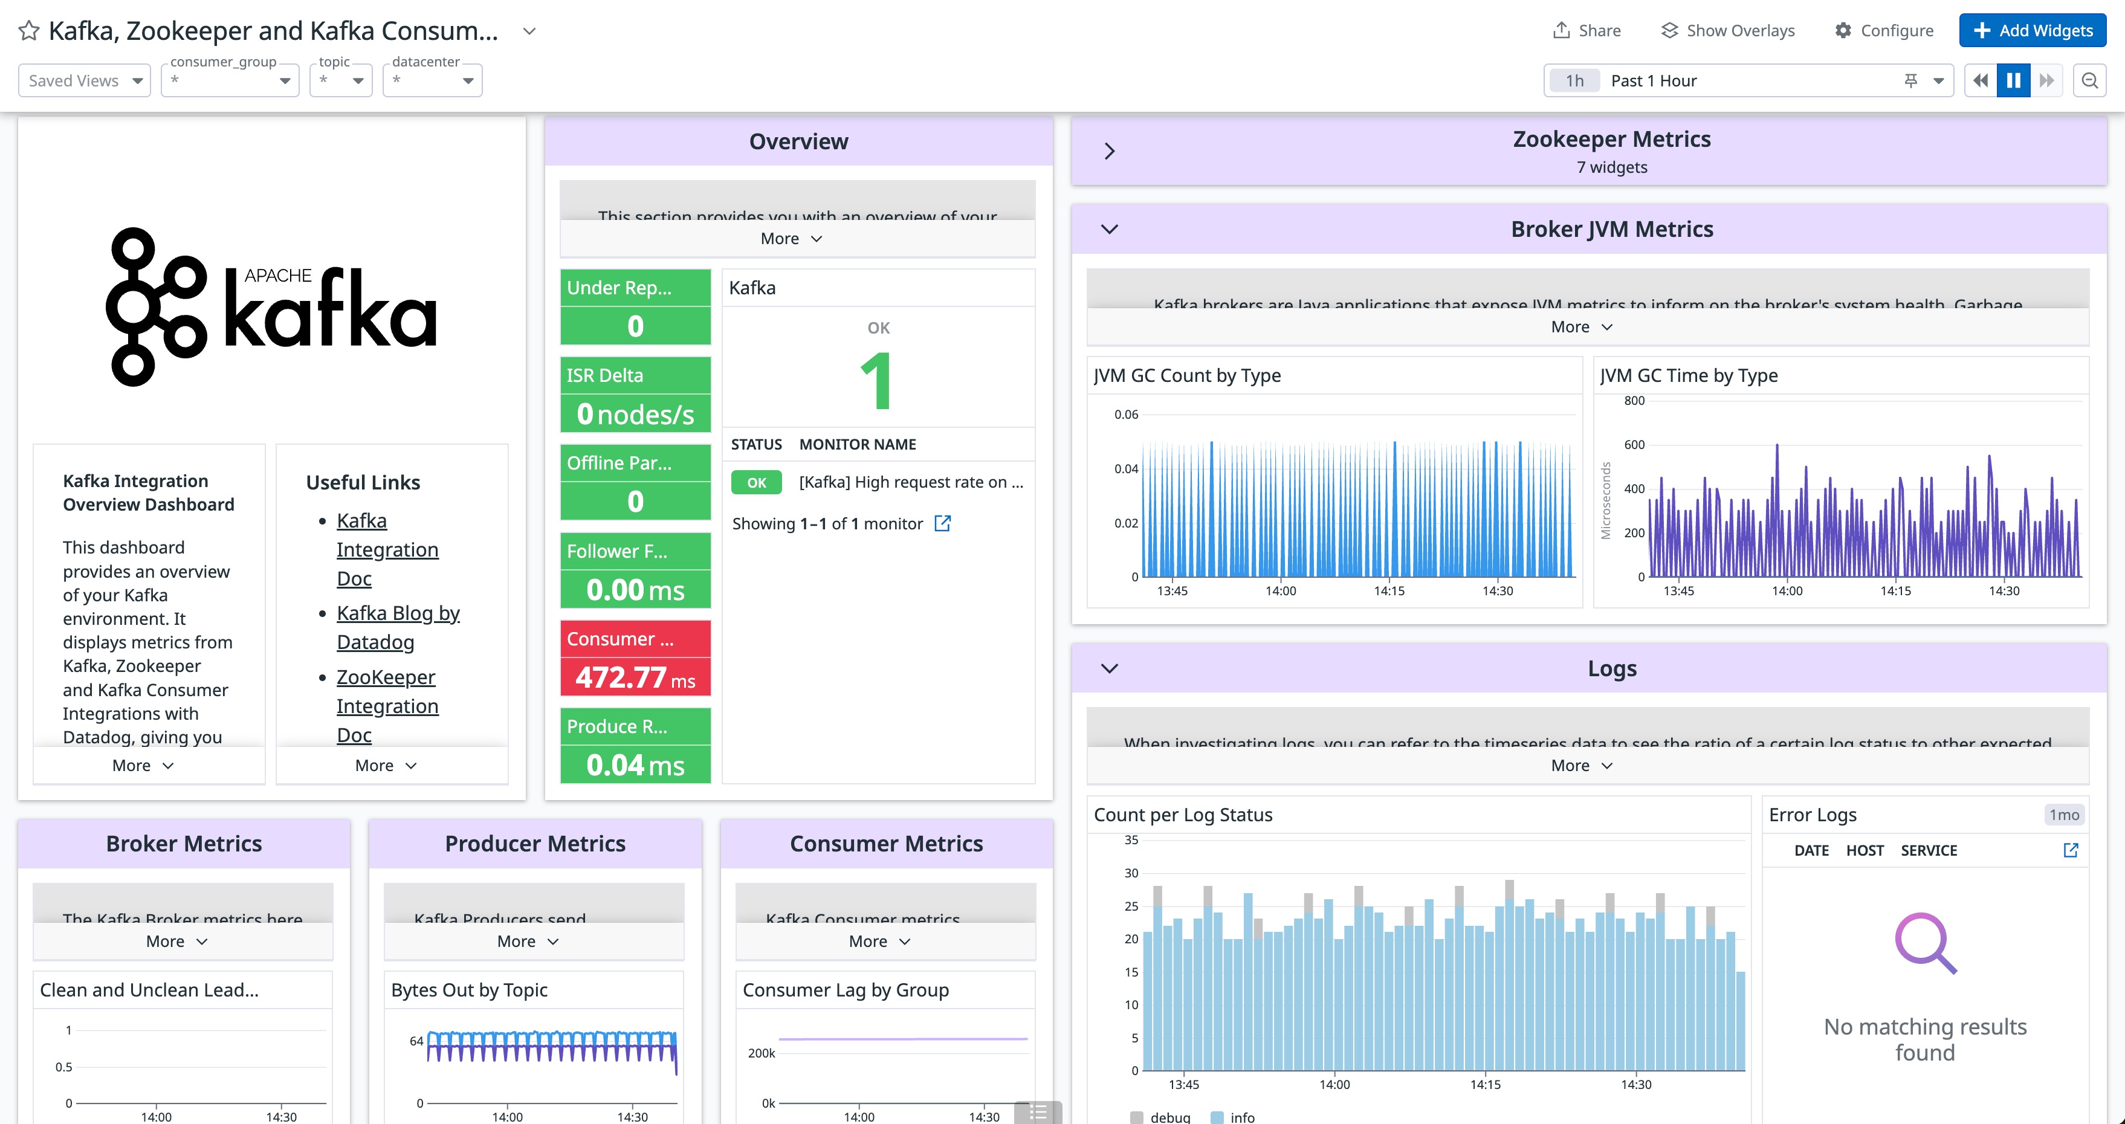
Task: Click JVM GC Count by Type title
Action: pos(1187,375)
